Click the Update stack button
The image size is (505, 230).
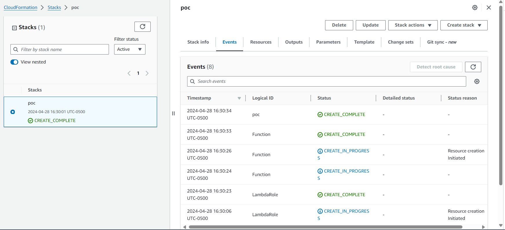coord(371,25)
